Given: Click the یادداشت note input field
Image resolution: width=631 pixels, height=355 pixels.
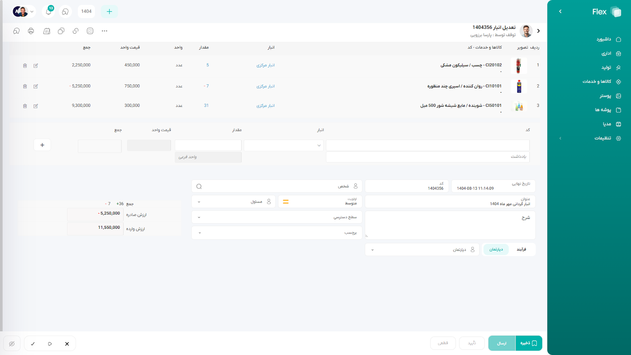Looking at the screenshot, I should 428,157.
